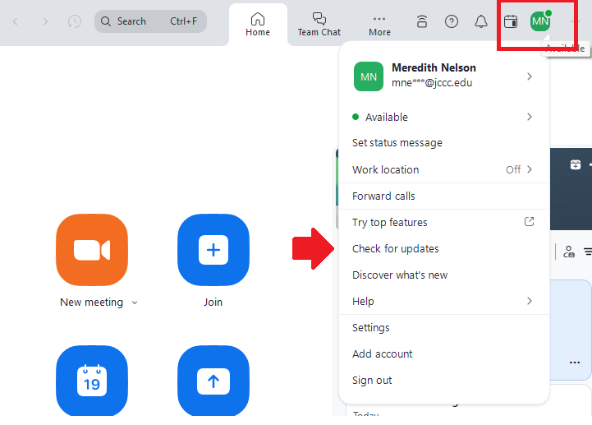Click the Zoom Rooms share-screen icon

pyautogui.click(x=422, y=21)
